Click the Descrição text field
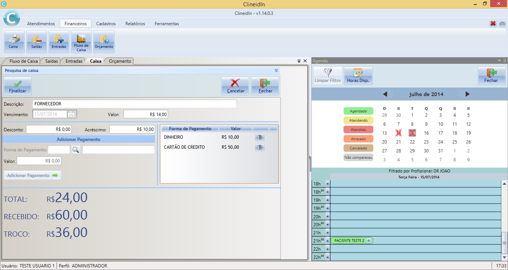Screen dimensions: 508x270 tap(134, 104)
